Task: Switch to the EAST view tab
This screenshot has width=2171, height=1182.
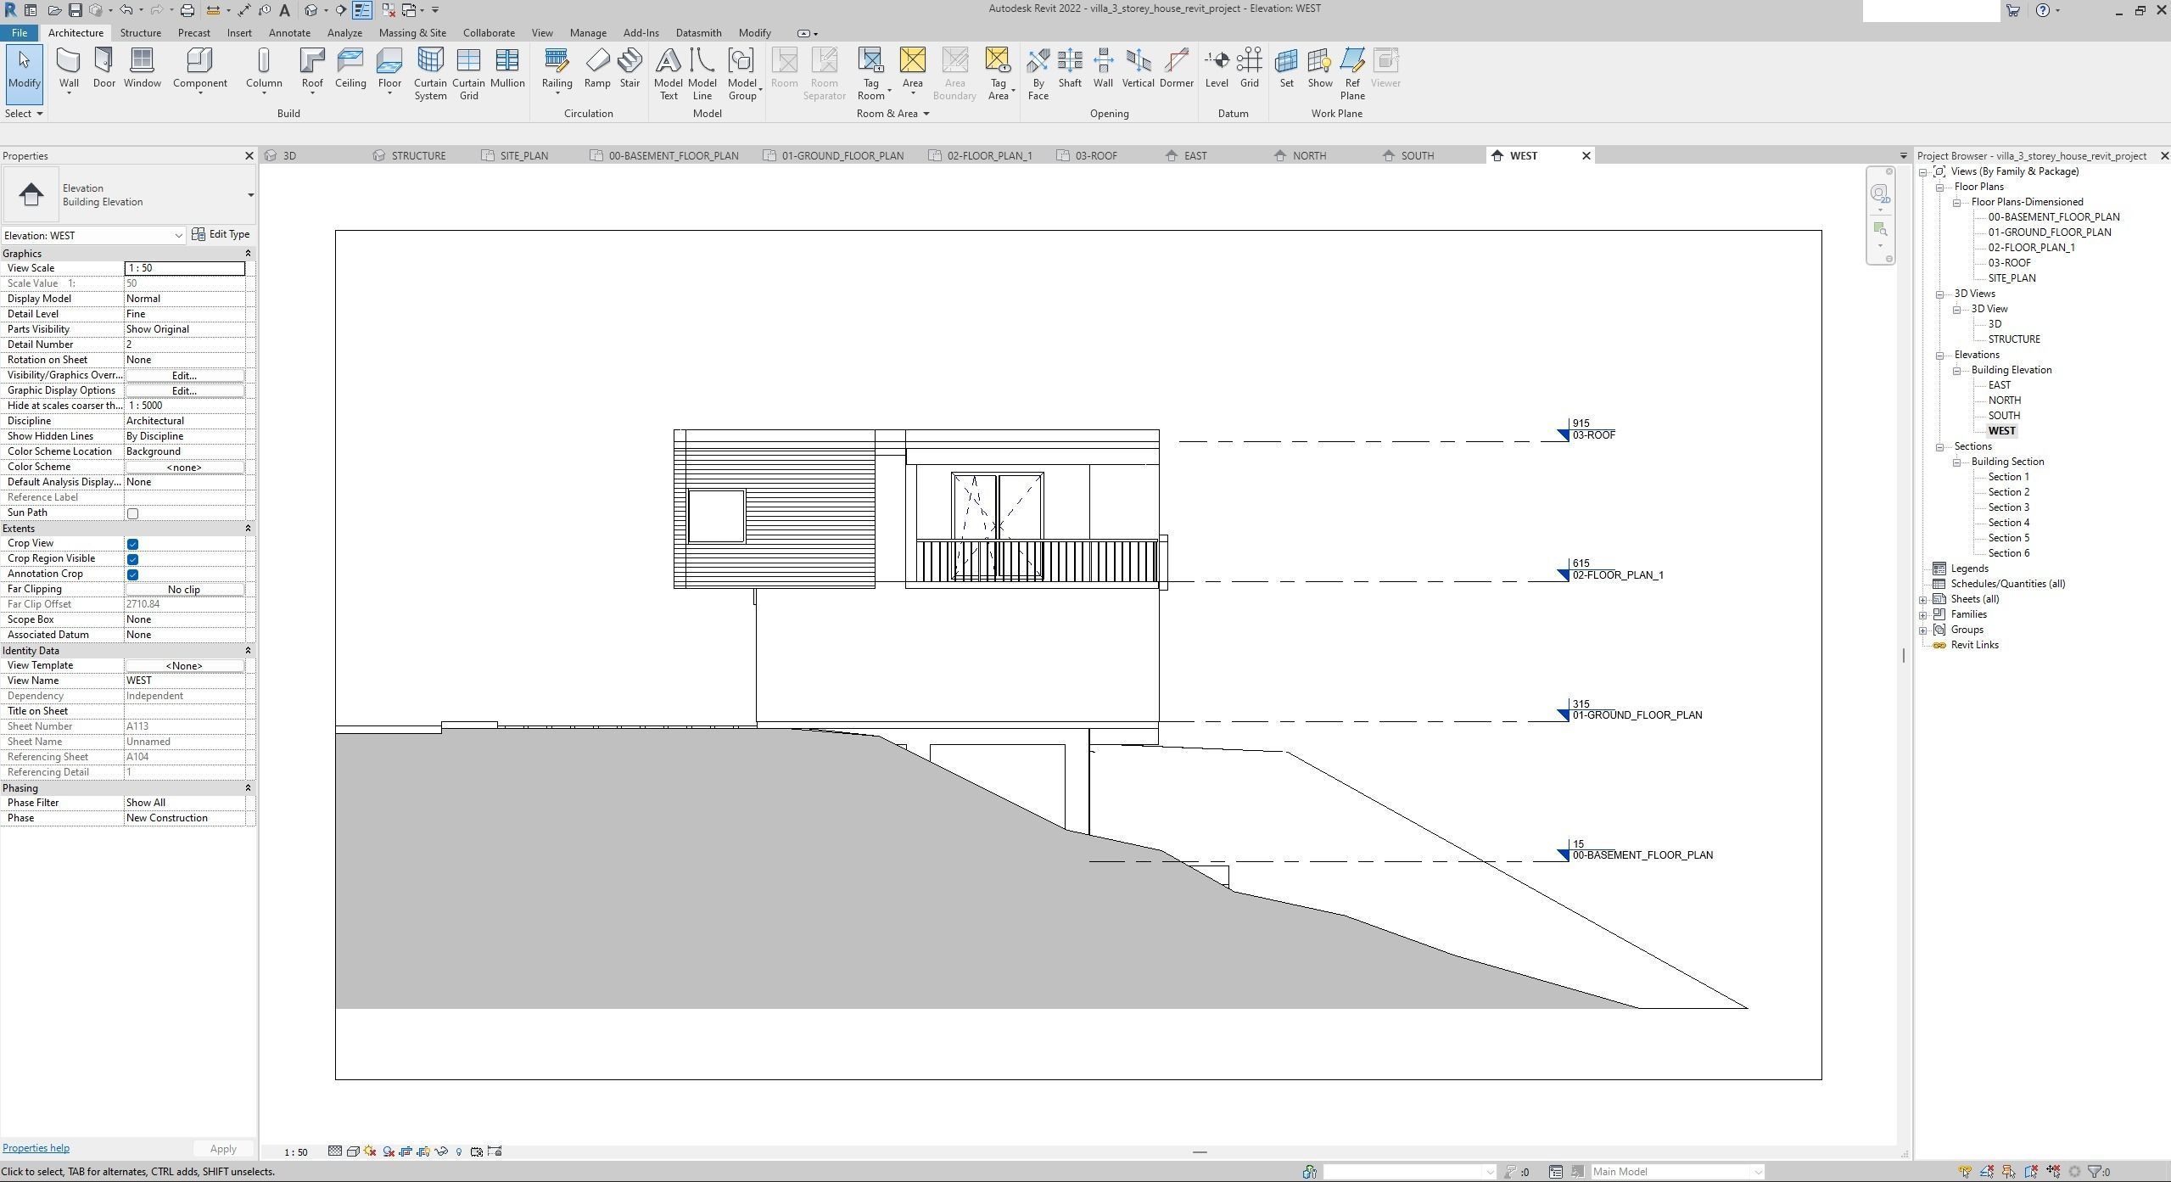Action: point(1194,155)
